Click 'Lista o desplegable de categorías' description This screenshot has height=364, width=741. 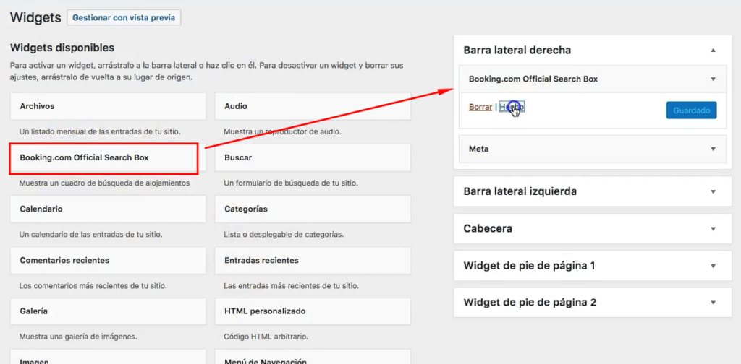coord(284,234)
